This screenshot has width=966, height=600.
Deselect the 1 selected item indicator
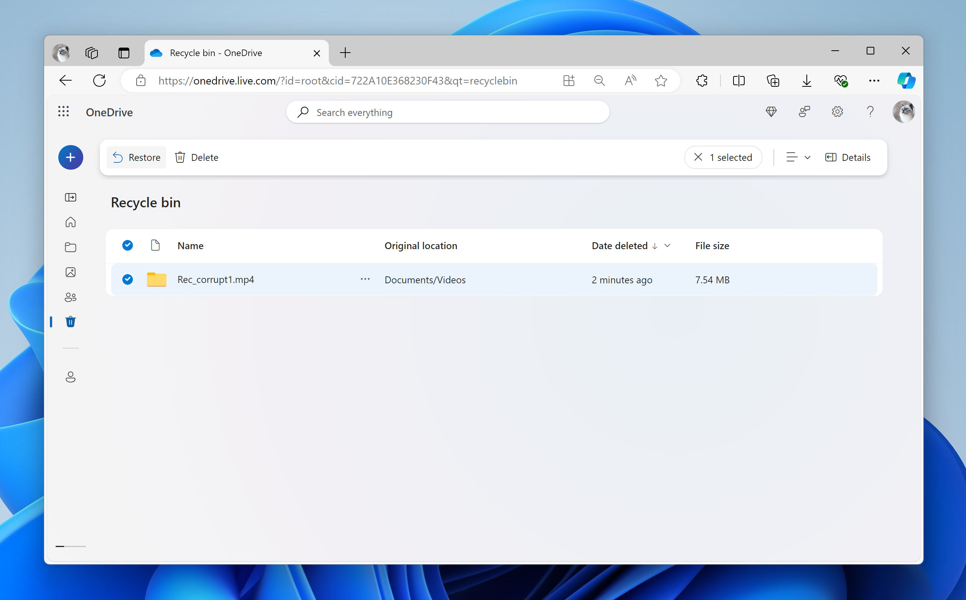click(x=698, y=157)
